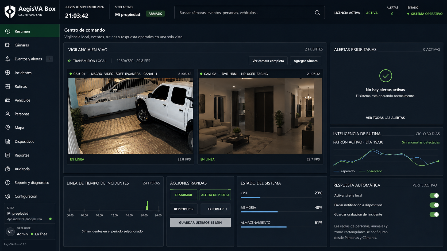Click the Agregar cámara button
The height and width of the screenshot is (251, 447).
click(x=306, y=61)
